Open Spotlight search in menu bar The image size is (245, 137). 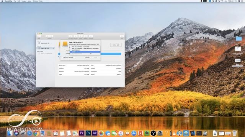(236, 1)
